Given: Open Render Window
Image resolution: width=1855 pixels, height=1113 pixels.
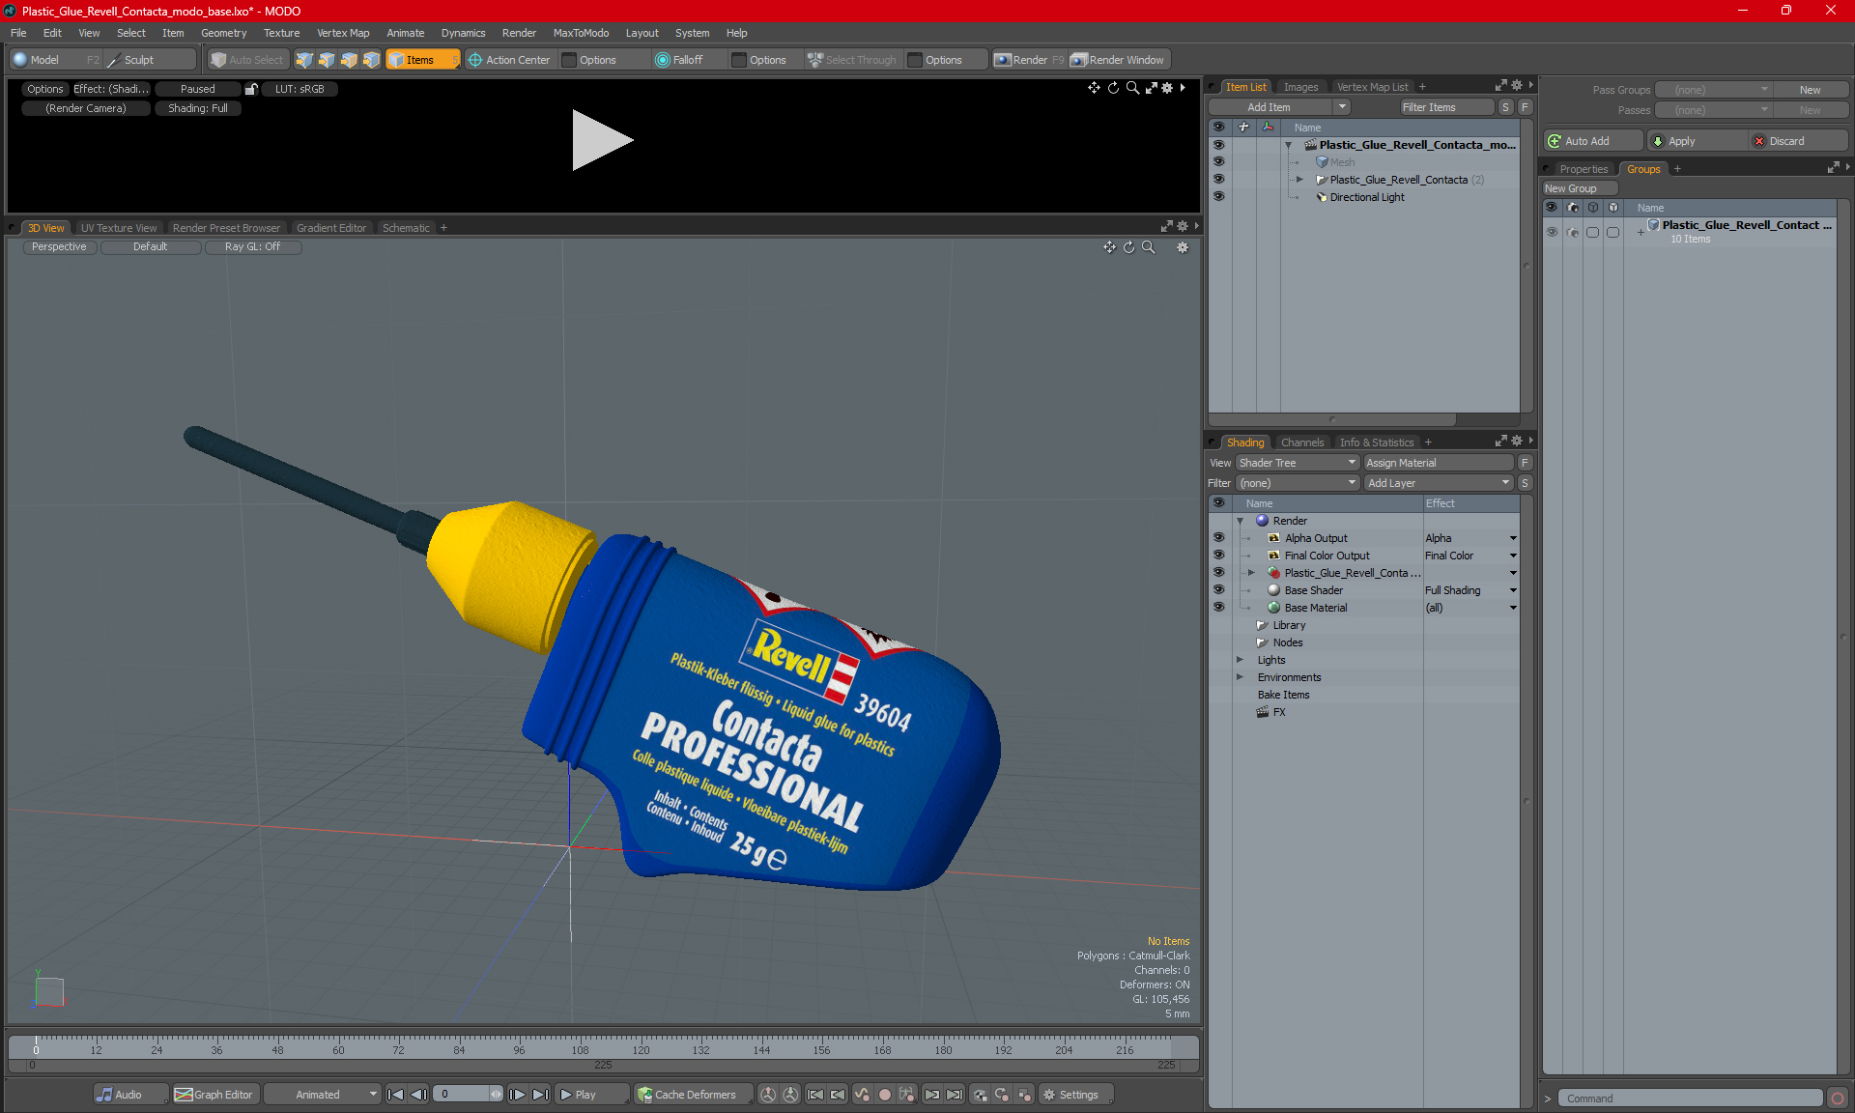Looking at the screenshot, I should pyautogui.click(x=1119, y=60).
